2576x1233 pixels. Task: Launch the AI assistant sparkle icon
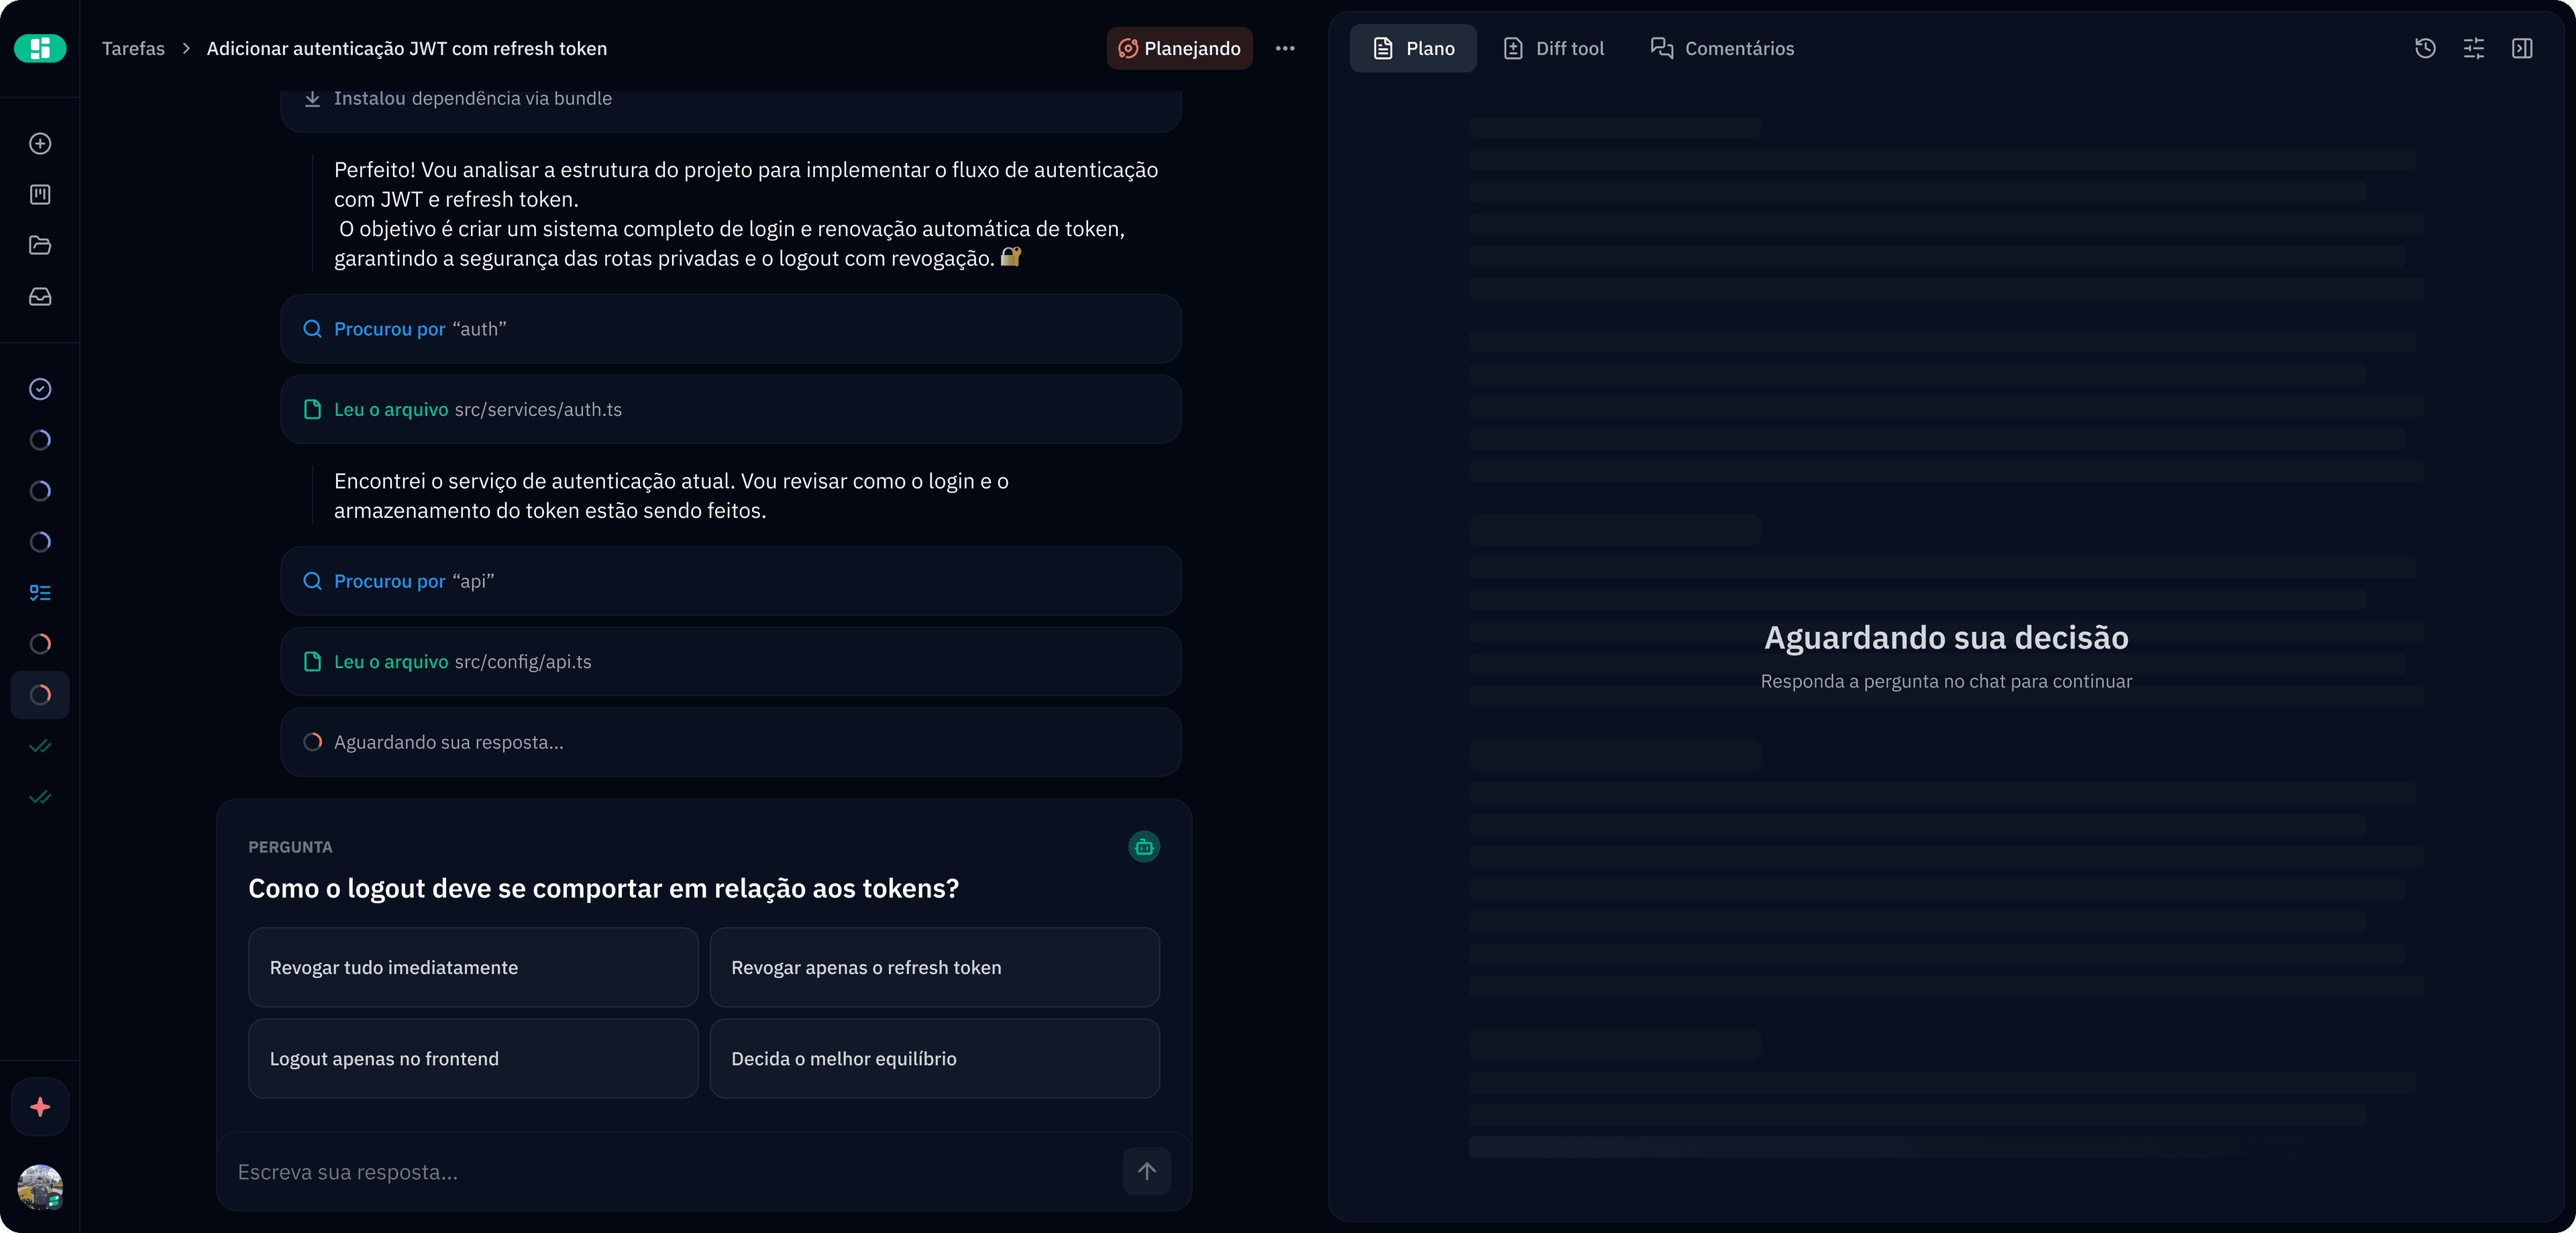point(39,1106)
